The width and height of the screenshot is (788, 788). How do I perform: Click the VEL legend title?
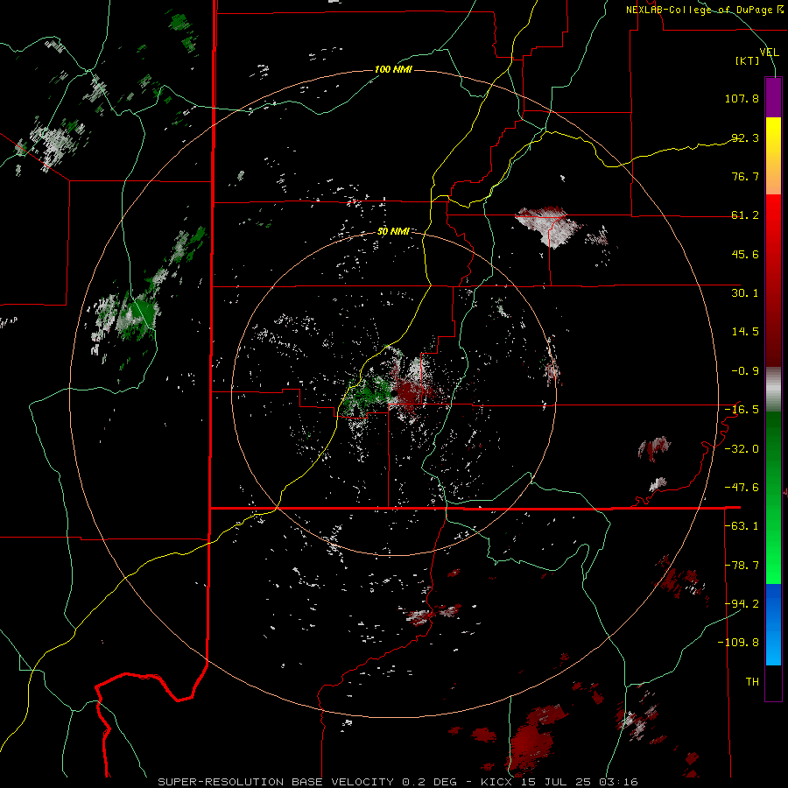pos(770,53)
